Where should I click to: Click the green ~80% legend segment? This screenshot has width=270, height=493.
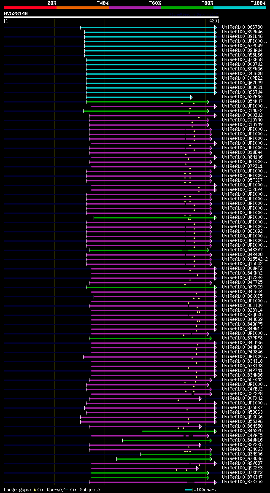187,7
